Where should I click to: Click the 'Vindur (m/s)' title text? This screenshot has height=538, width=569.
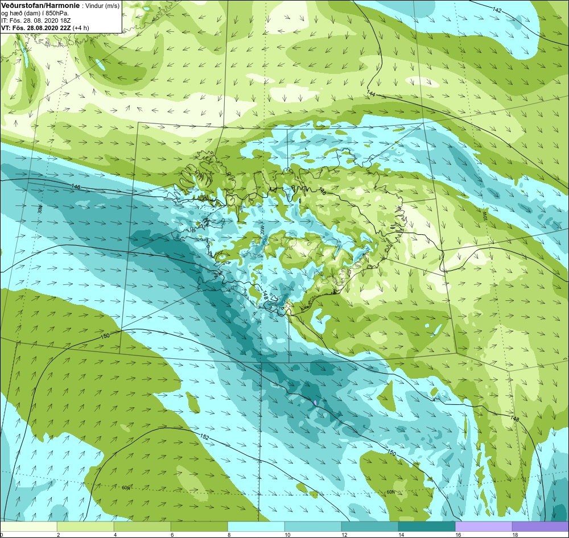pyautogui.click(x=102, y=6)
